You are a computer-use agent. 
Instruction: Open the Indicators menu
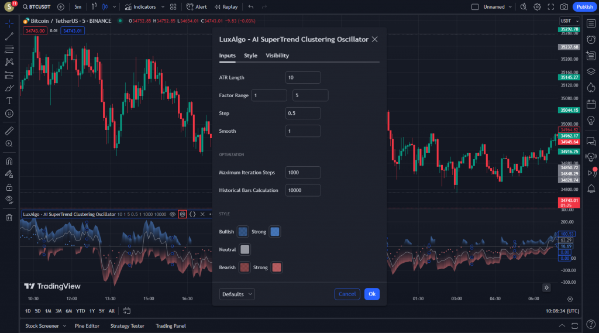[140, 7]
